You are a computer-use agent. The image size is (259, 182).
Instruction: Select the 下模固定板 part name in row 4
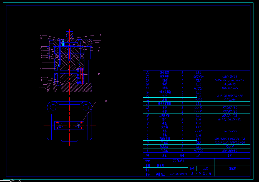(x=164, y=139)
